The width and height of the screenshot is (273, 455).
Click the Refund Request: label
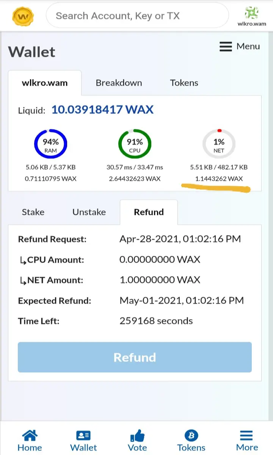click(x=52, y=239)
